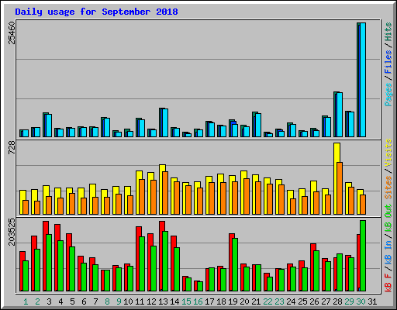Click day label 28 on the x-axis
The height and width of the screenshot is (310, 397).
pyautogui.click(x=337, y=301)
